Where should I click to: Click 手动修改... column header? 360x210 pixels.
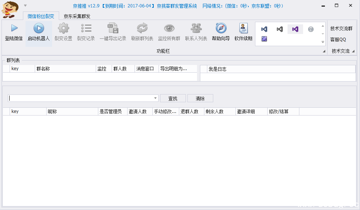point(166,111)
